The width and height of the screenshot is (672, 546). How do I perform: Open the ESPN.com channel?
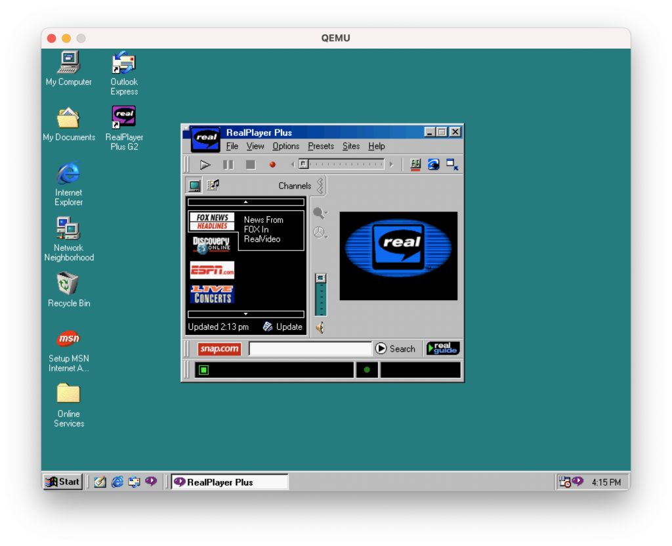click(x=212, y=270)
